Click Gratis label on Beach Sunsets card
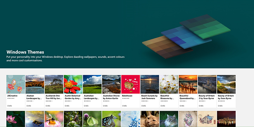 click(x=143, y=106)
